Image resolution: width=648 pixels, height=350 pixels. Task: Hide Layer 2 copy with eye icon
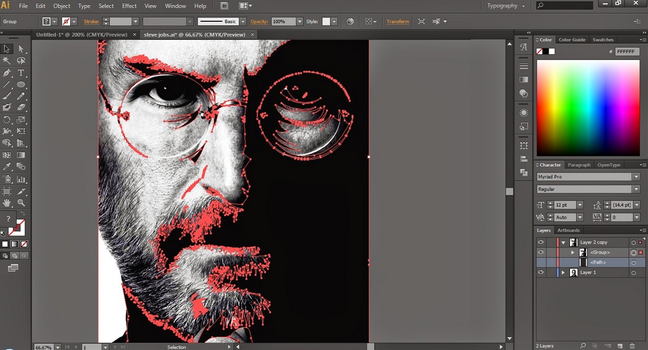pyautogui.click(x=540, y=242)
